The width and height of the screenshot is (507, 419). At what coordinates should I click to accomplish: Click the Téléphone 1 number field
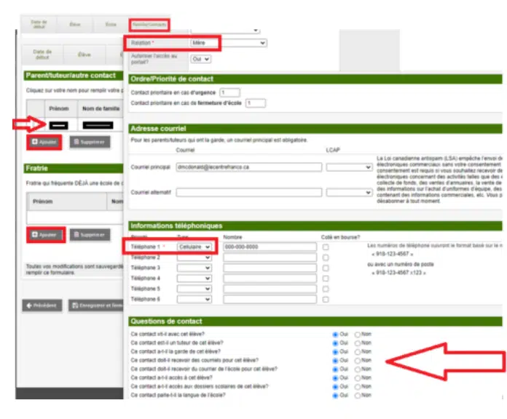(x=270, y=247)
